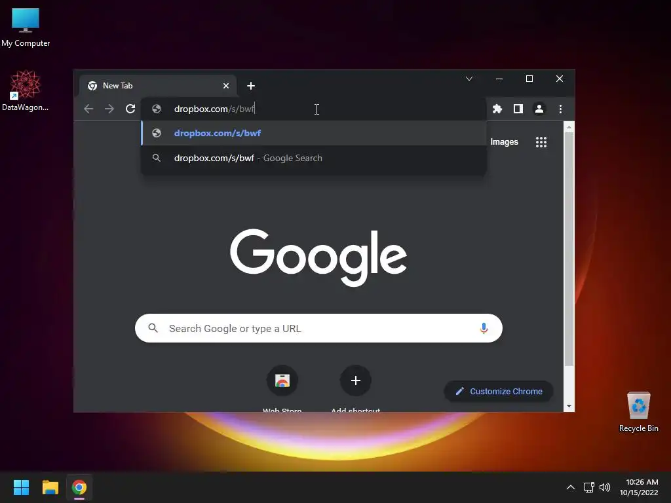Open the network icon in the system tray
This screenshot has height=503, width=671.
tap(589, 487)
